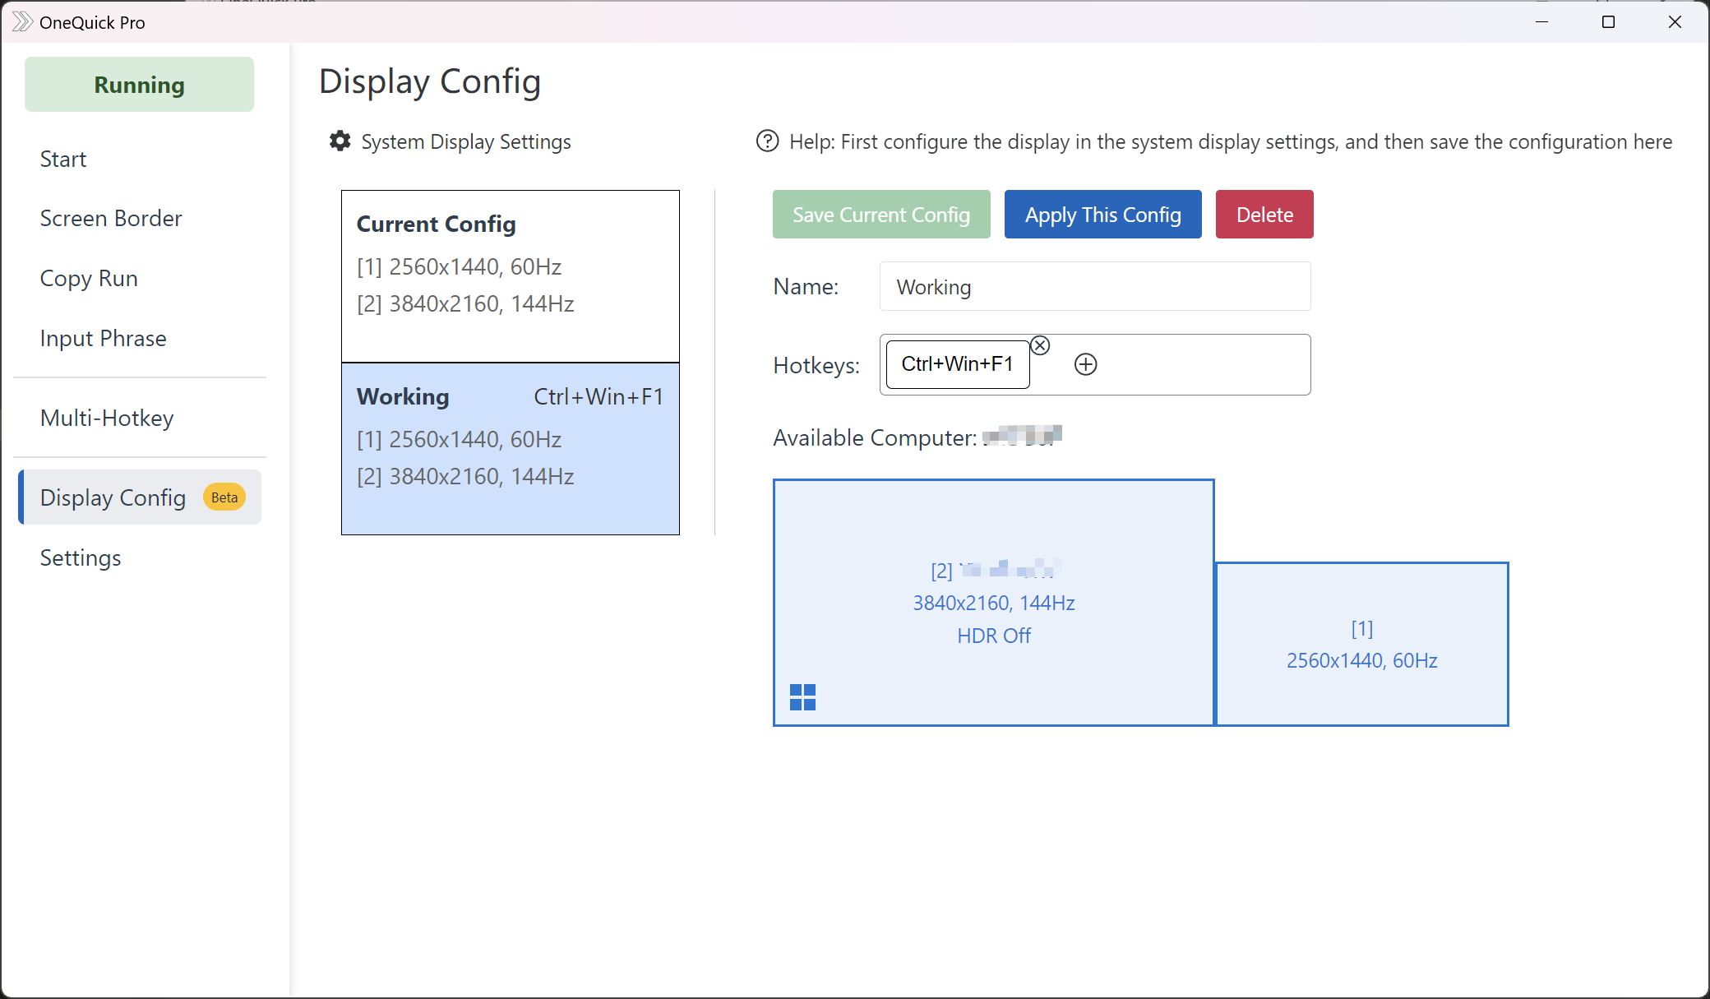Image resolution: width=1710 pixels, height=999 pixels.
Task: Click the Display Config page heading
Action: (x=430, y=82)
